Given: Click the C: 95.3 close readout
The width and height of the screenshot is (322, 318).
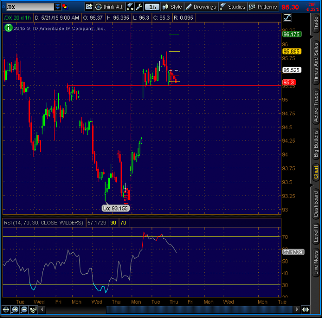Looking at the screenshot, I should (161, 18).
